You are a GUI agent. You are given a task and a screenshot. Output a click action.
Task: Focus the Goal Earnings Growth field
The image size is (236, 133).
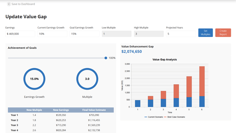[84, 34]
